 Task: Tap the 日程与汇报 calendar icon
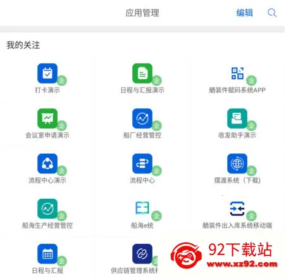(x=47, y=254)
